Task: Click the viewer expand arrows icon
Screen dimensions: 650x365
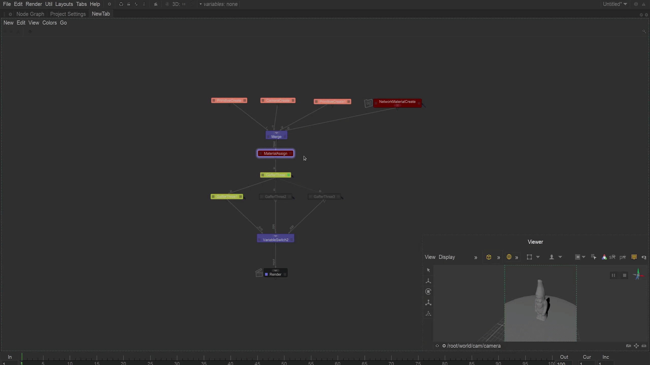Action: (x=636, y=346)
